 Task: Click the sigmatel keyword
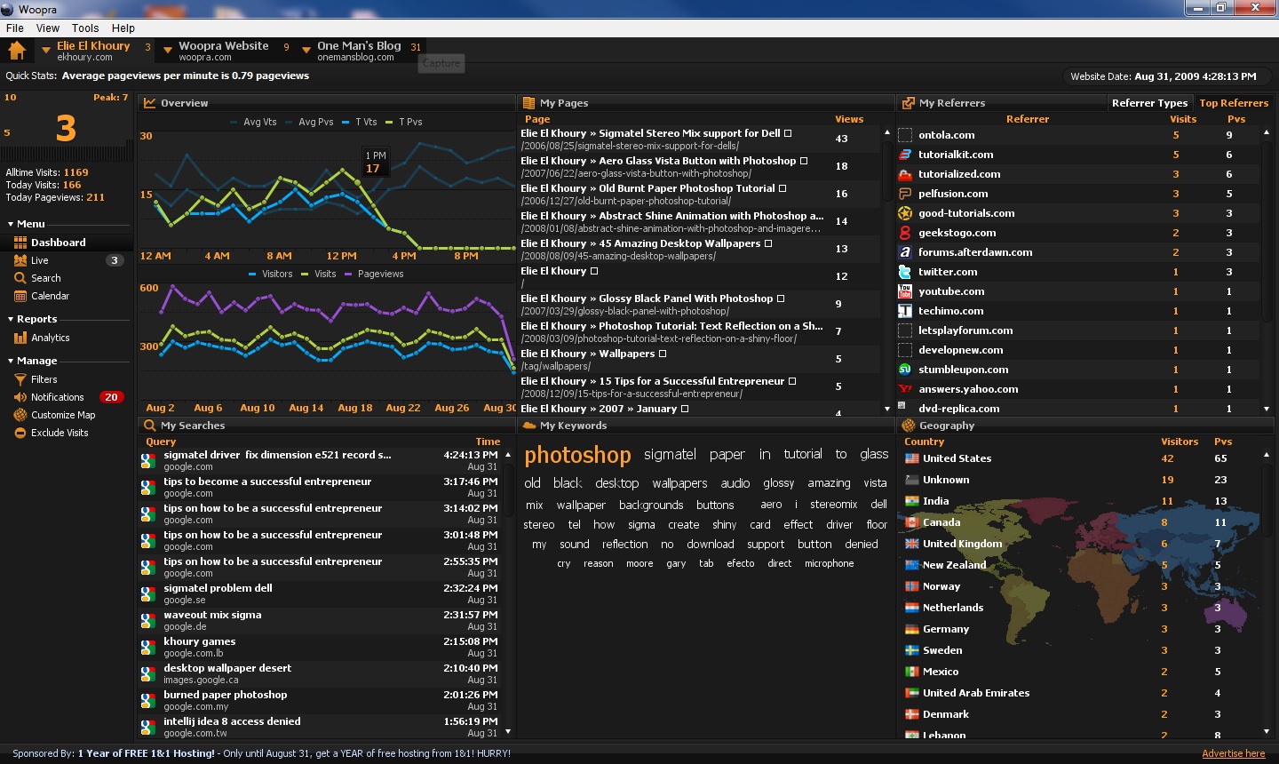[670, 454]
